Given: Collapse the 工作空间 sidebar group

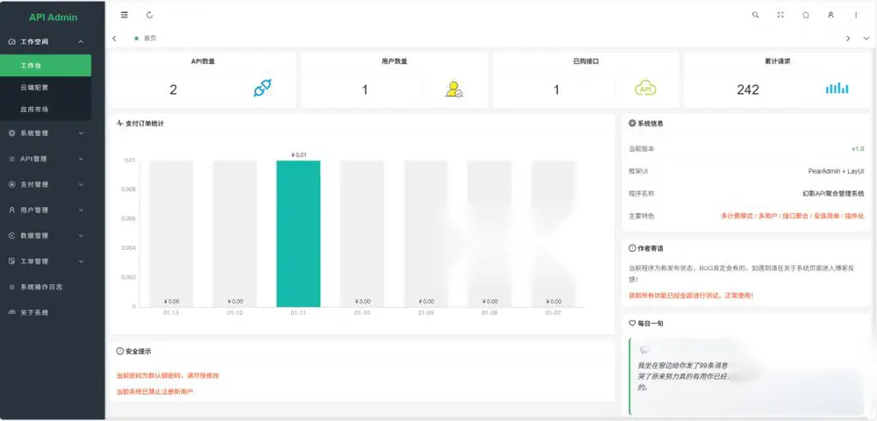Looking at the screenshot, I should tap(46, 42).
